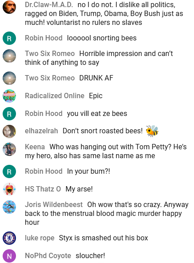Image resolution: width=194 pixels, height=263 pixels.
Task: Click HS Thatz O laughing emoji avatar
Action: tap(9, 189)
